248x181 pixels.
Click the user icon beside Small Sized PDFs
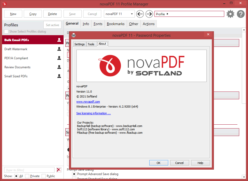(x=59, y=76)
